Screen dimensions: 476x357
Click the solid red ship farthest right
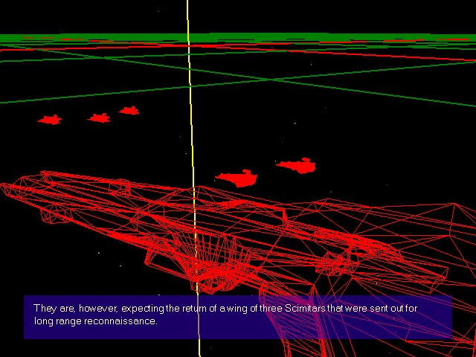click(296, 166)
